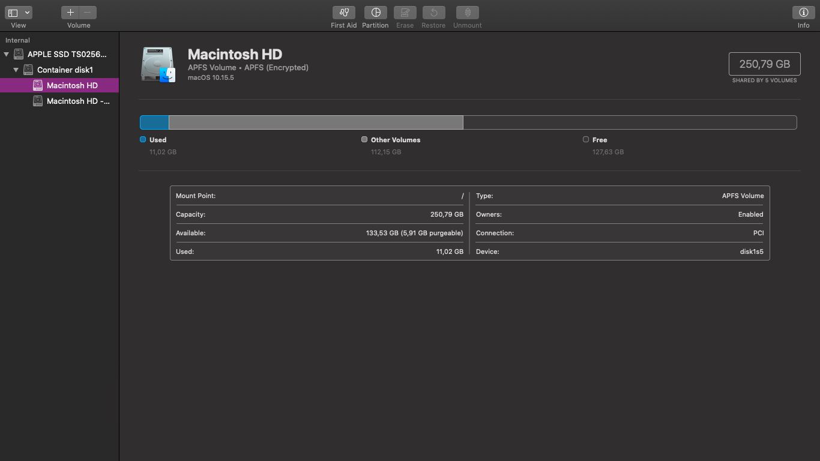Click the gray Other Volumes bar segment
820x461 pixels.
point(316,122)
